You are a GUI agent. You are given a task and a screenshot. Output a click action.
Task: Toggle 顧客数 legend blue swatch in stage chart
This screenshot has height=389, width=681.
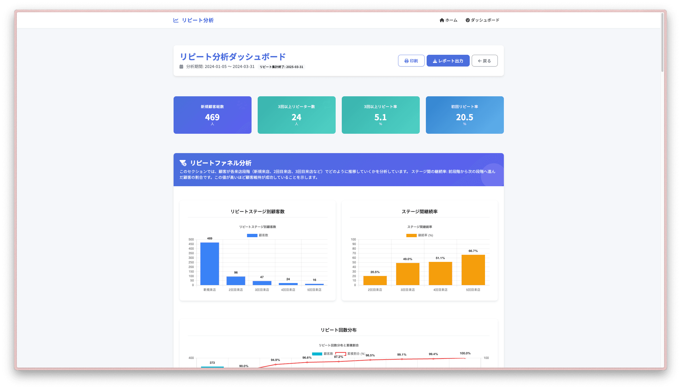[252, 235]
